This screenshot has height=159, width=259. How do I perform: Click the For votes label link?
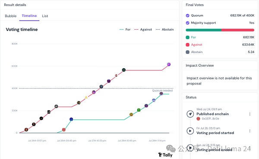pos(193,37)
